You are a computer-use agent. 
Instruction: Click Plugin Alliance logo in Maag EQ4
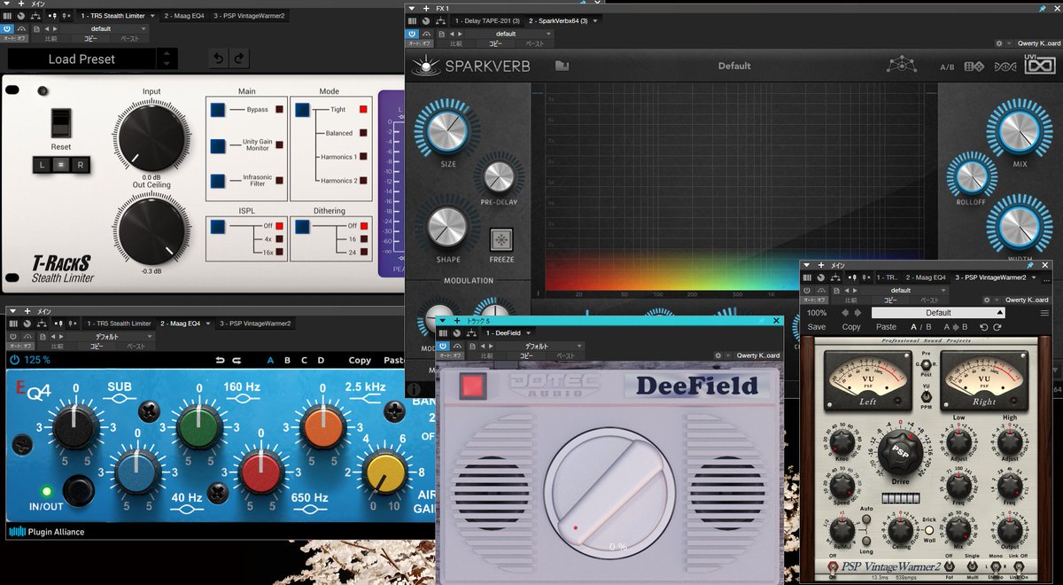pyautogui.click(x=47, y=532)
